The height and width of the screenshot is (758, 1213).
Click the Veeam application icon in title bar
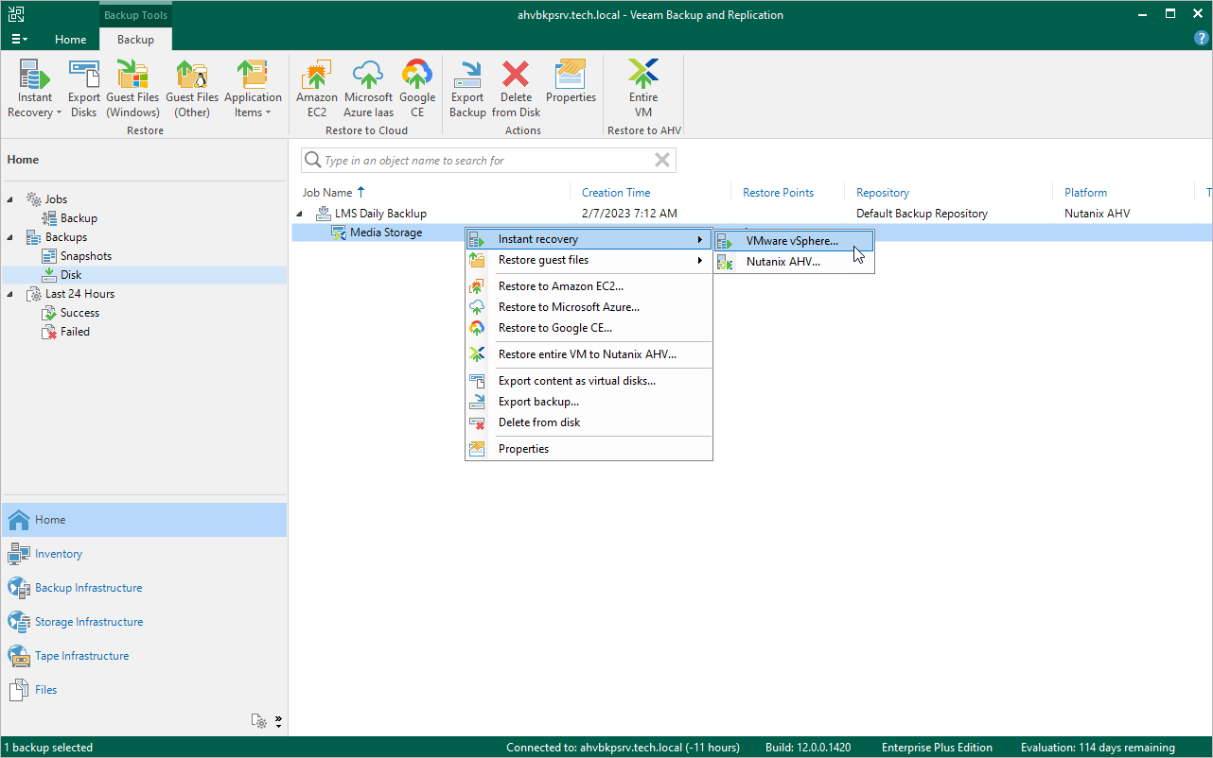coord(16,14)
